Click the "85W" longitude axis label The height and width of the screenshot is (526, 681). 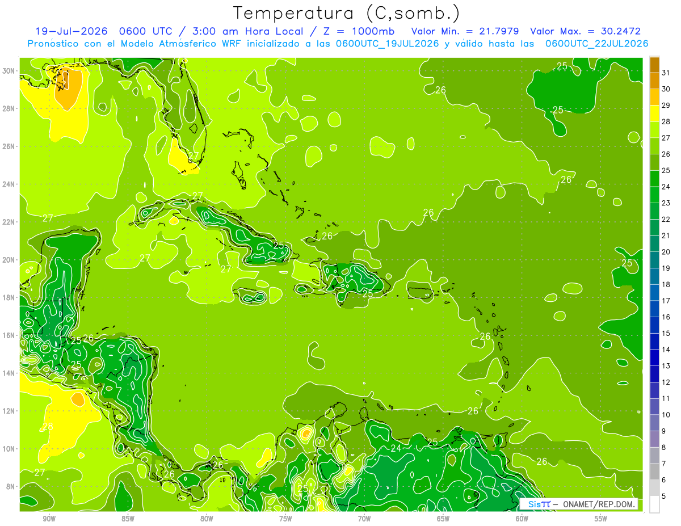pyautogui.click(x=128, y=519)
